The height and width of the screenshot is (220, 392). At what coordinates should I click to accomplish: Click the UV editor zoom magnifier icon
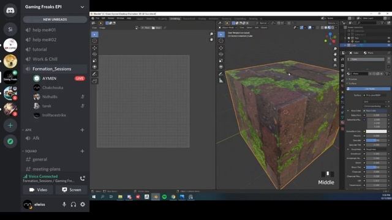tap(211, 34)
